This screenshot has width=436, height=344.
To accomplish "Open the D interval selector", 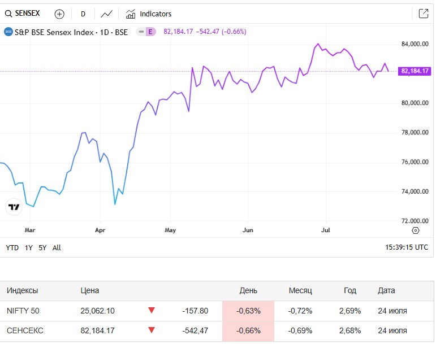I will [x=83, y=14].
